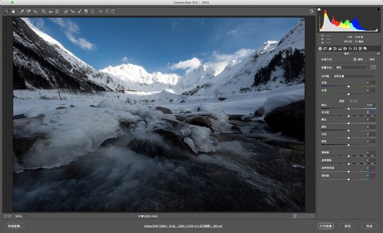383x233 pixels.
Task: Select the Color treatment radio button
Action: pyautogui.click(x=355, y=59)
